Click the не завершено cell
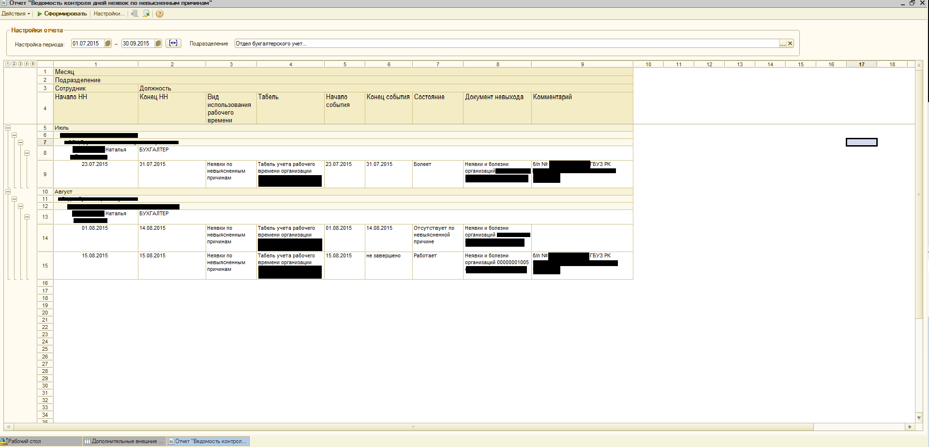This screenshot has width=929, height=447. (389, 266)
